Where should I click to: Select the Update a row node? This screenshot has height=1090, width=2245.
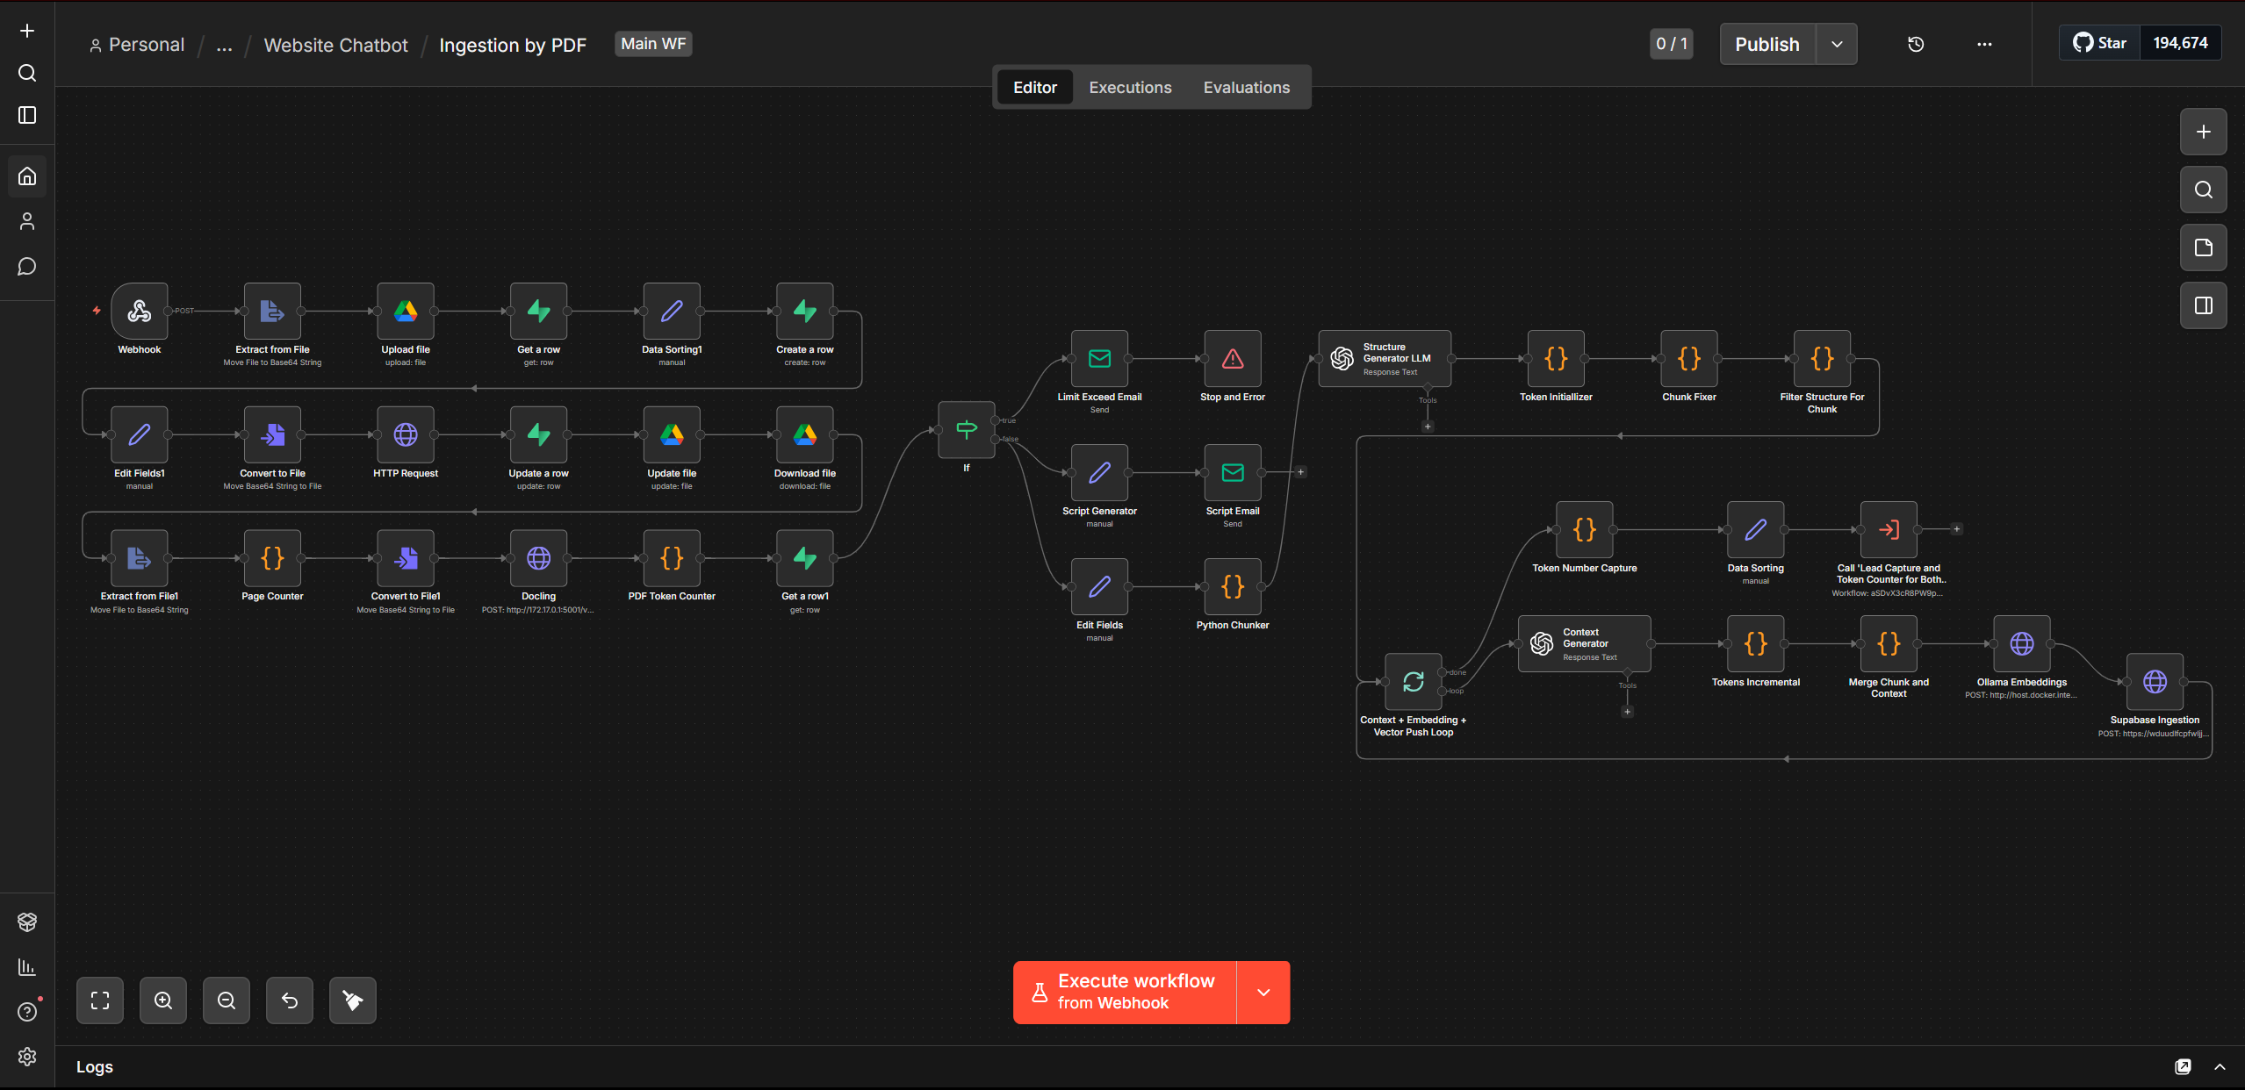click(x=539, y=434)
